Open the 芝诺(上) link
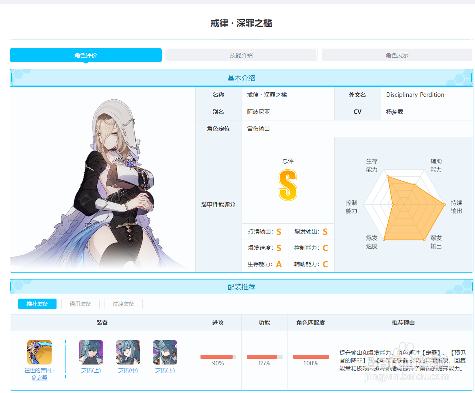The width and height of the screenshot is (475, 393). (91, 370)
